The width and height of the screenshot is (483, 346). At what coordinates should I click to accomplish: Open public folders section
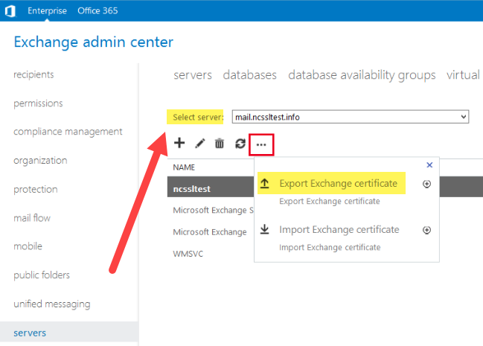(x=42, y=275)
